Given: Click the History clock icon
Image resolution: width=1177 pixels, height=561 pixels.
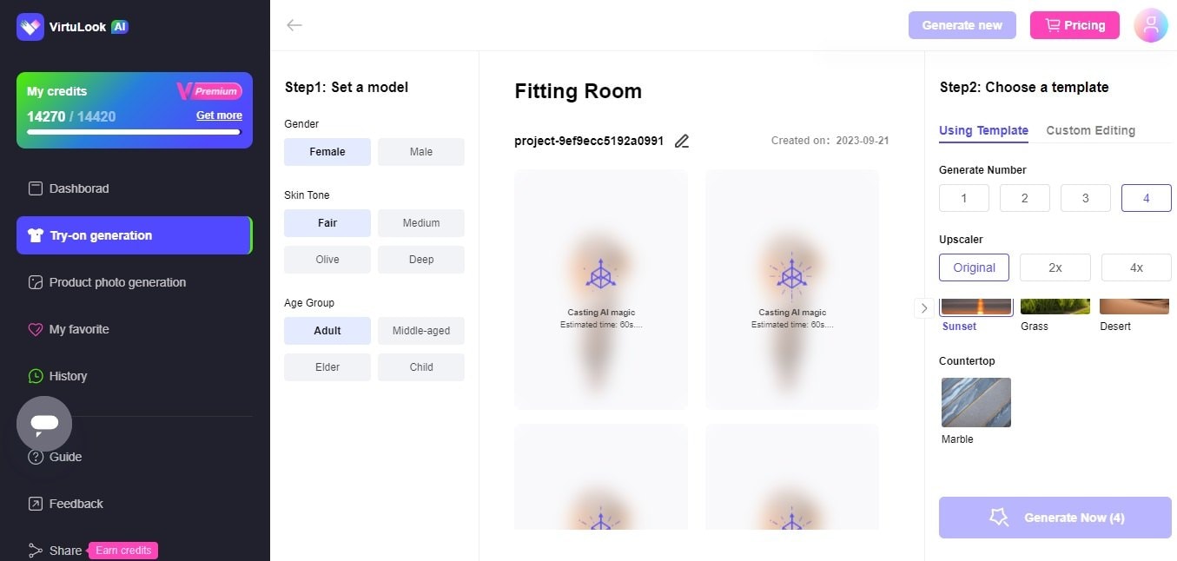Looking at the screenshot, I should tap(36, 376).
